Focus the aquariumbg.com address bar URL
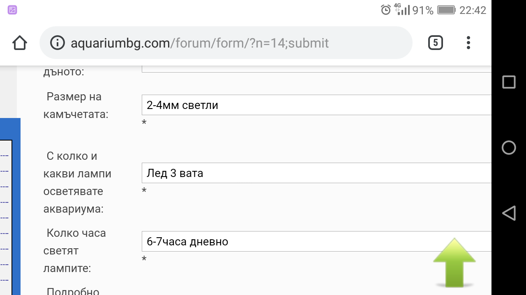This screenshot has height=295, width=526. [200, 43]
